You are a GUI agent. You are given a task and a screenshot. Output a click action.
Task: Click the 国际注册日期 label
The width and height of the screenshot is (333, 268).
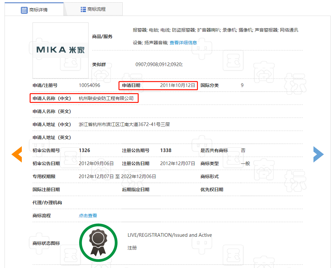tap(46, 190)
